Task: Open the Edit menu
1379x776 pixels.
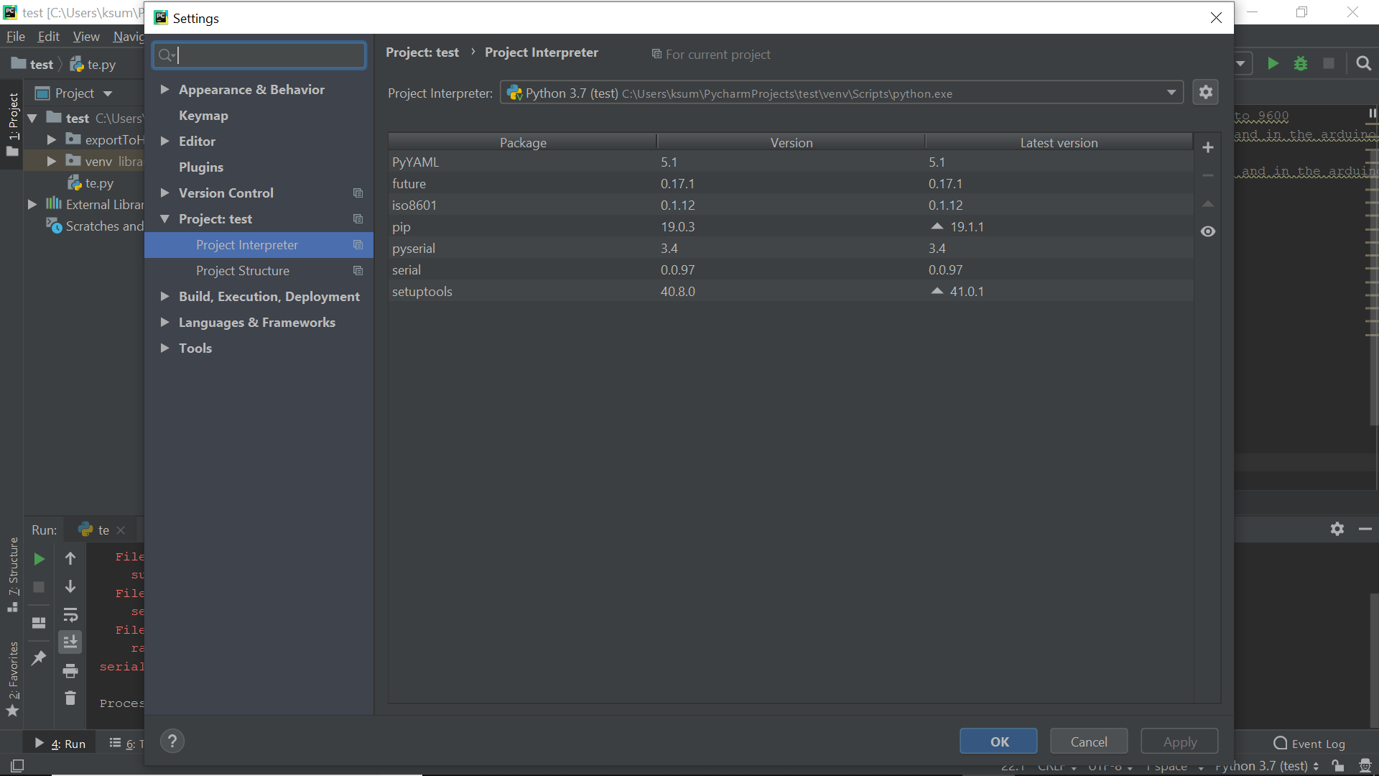Action: tap(48, 37)
